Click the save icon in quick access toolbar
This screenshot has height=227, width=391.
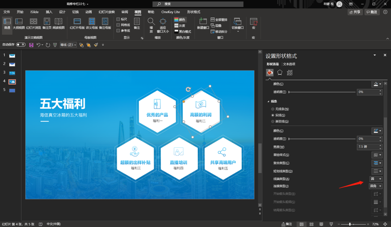[x=31, y=45]
